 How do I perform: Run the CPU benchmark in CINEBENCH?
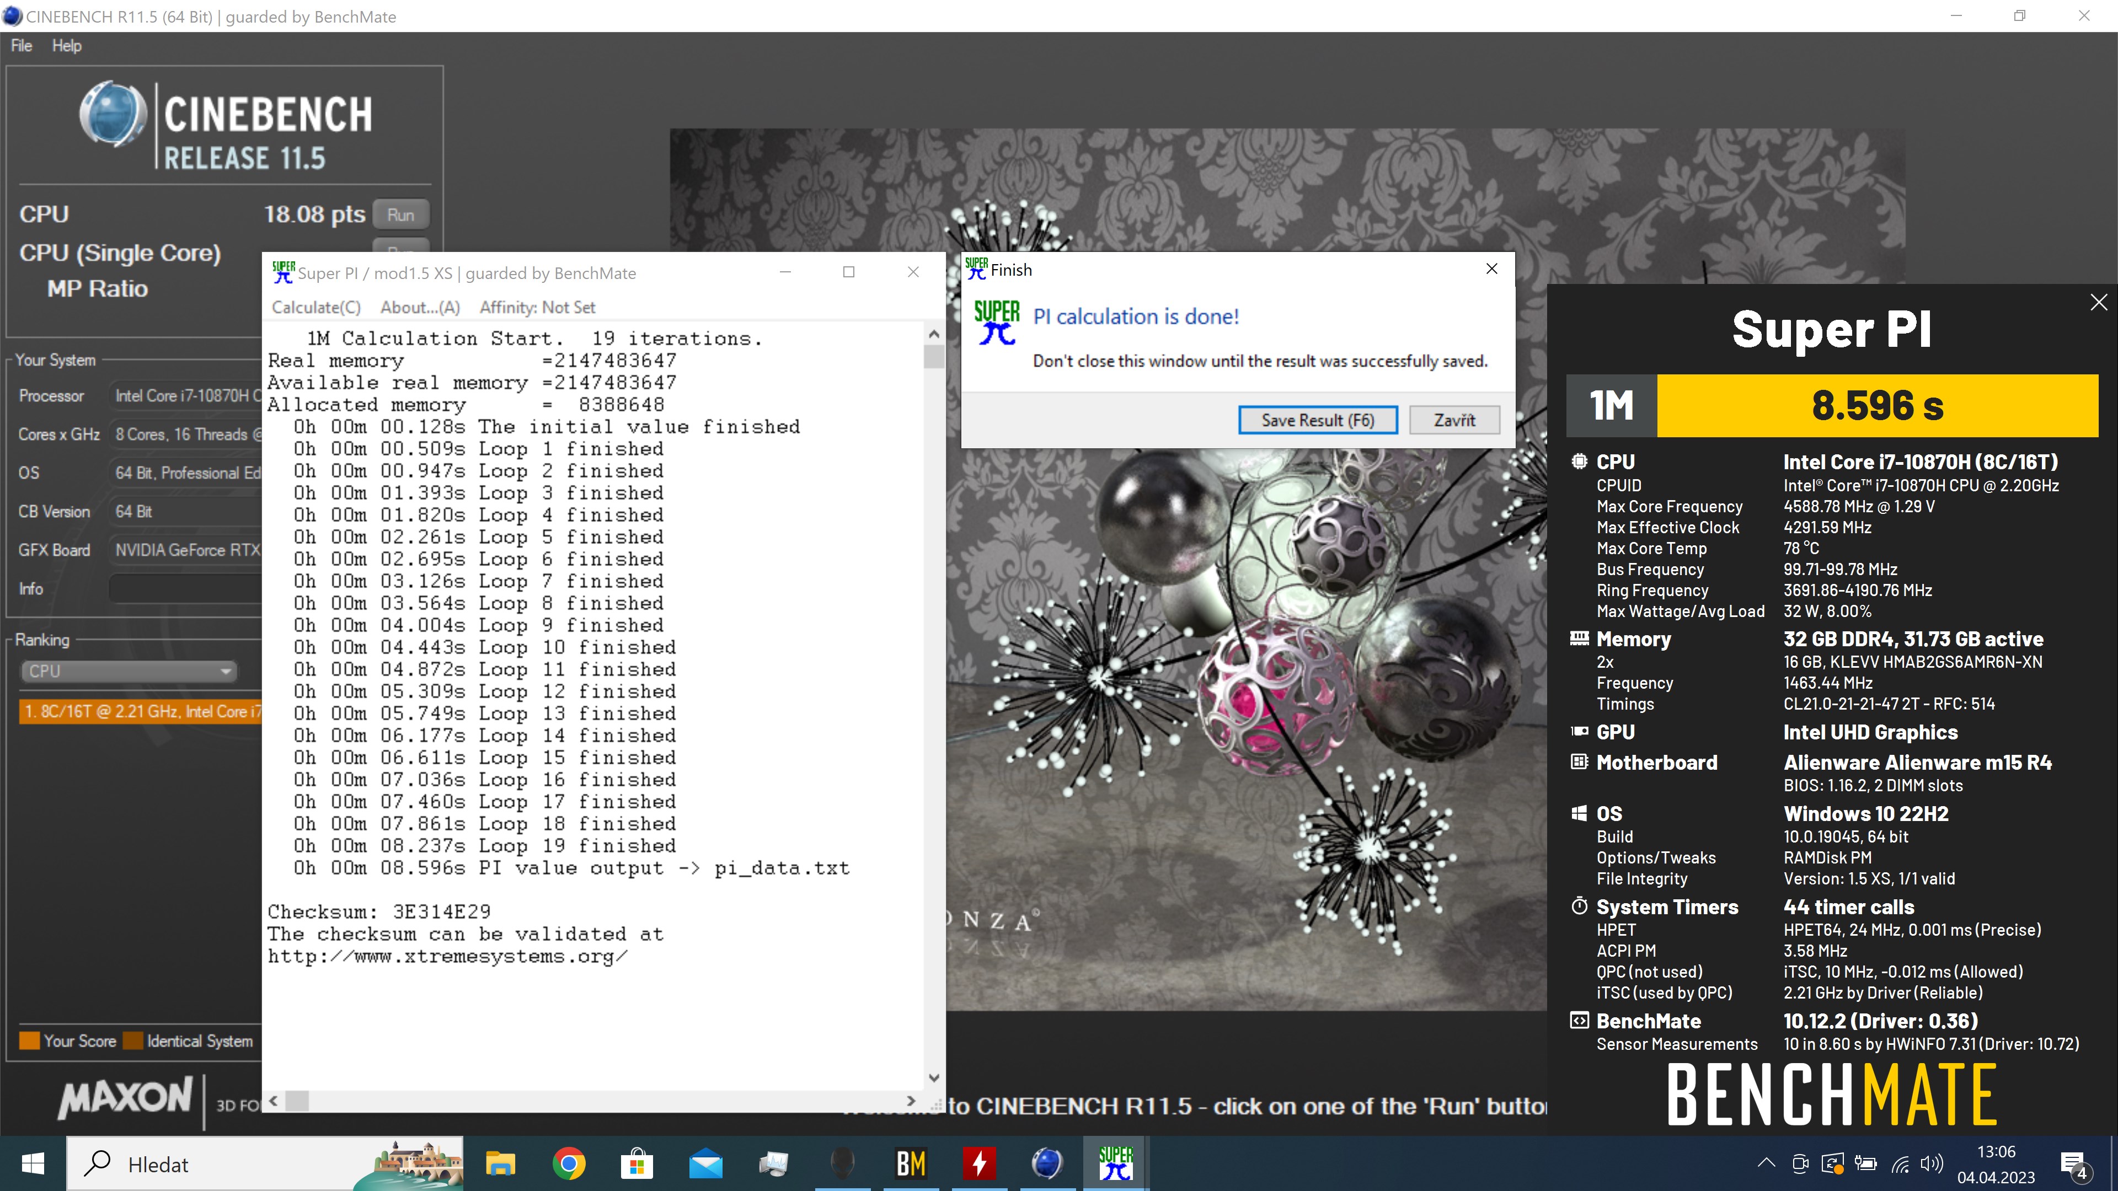click(400, 214)
